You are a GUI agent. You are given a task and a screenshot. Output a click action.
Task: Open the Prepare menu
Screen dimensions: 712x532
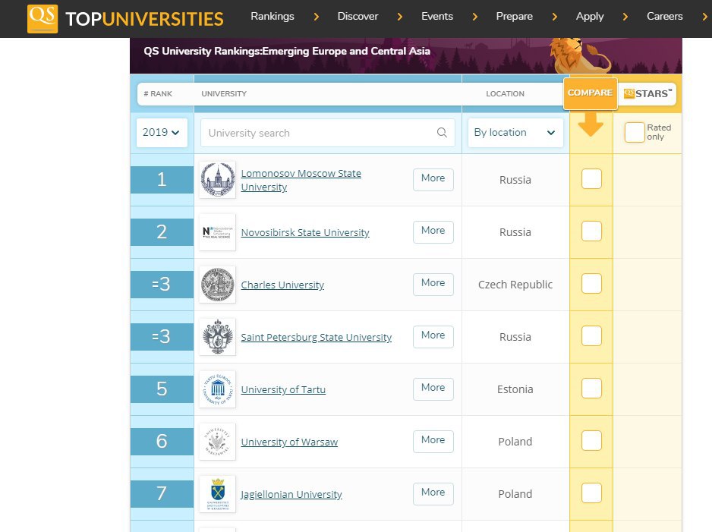[515, 17]
